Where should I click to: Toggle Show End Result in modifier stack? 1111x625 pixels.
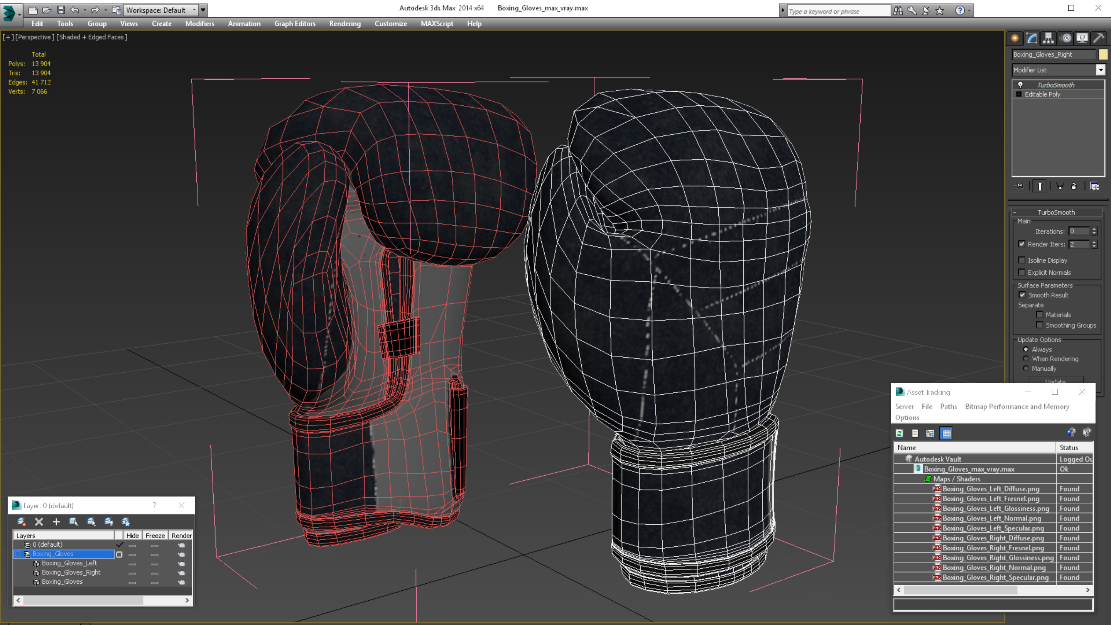tap(1040, 186)
